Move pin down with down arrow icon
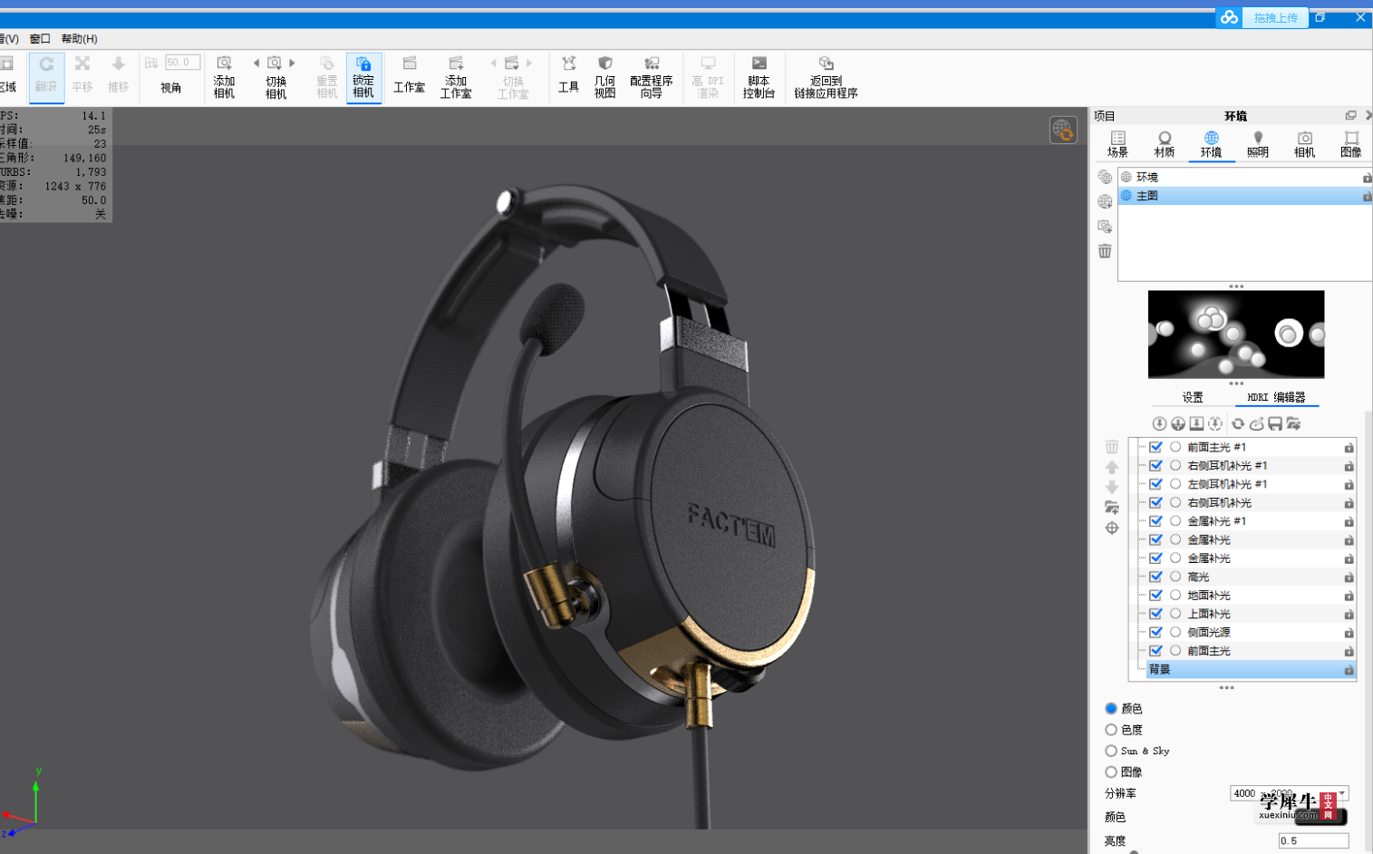Screen dimensions: 1373x854 pyautogui.click(x=1112, y=487)
